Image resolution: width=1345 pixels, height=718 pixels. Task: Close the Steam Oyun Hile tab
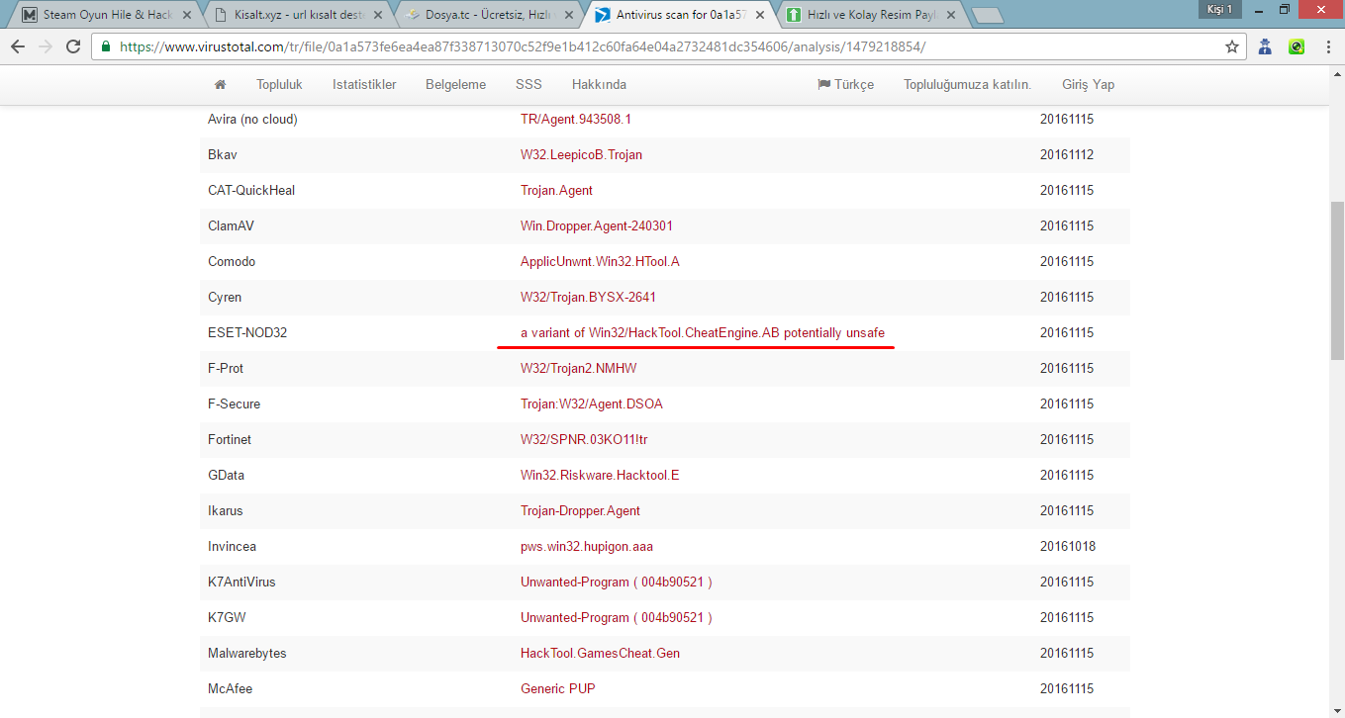[188, 15]
